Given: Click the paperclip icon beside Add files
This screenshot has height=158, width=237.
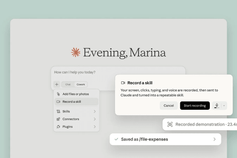Looking at the screenshot, I should coord(58,94).
